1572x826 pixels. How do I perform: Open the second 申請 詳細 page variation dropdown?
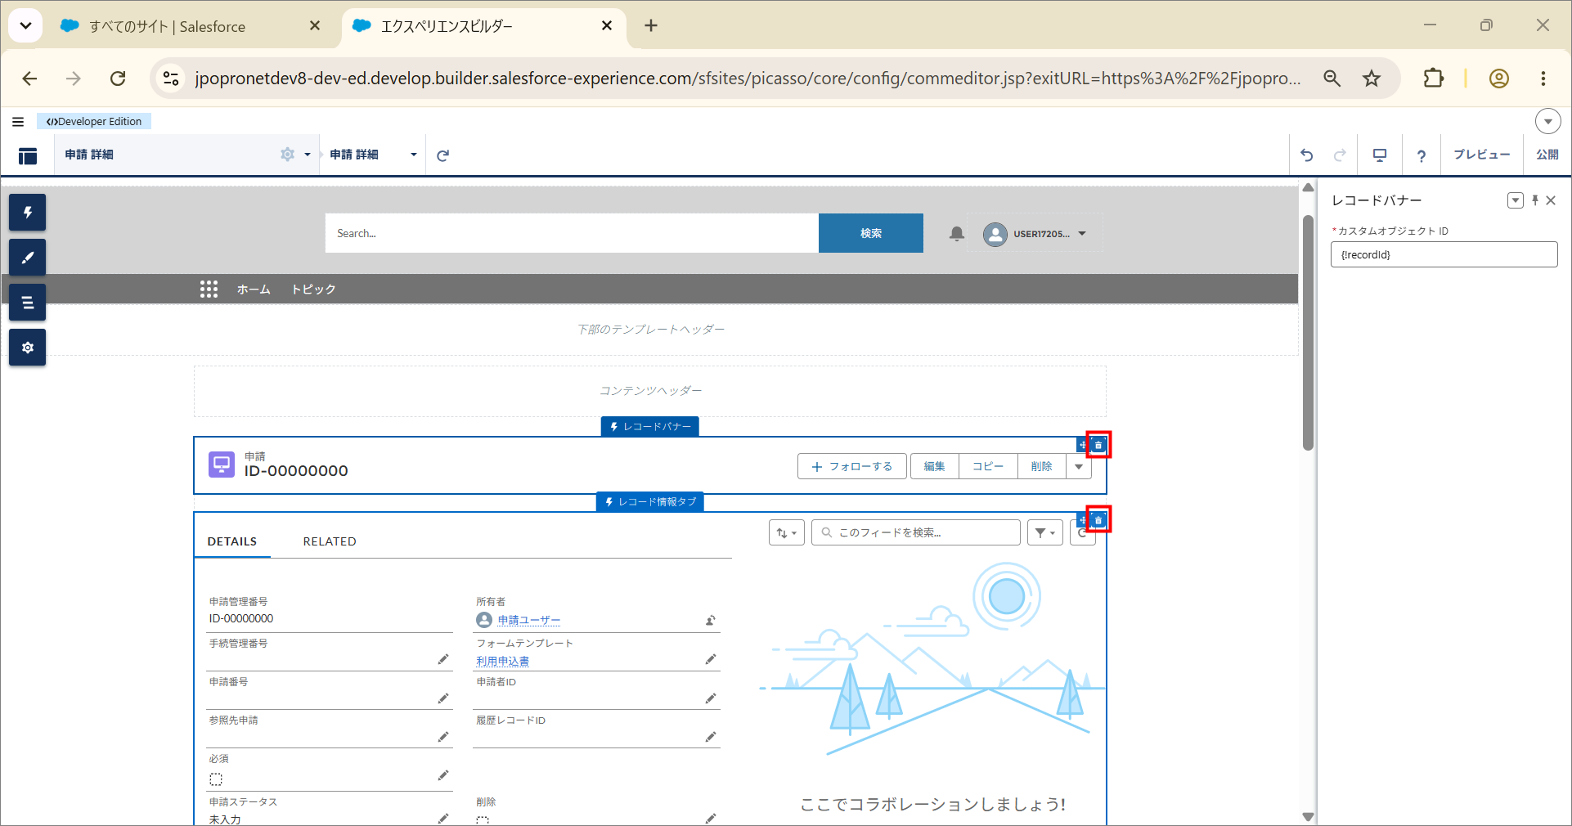tap(414, 155)
